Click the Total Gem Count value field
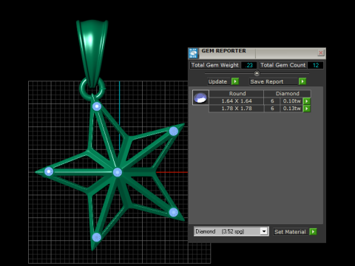 click(x=316, y=65)
